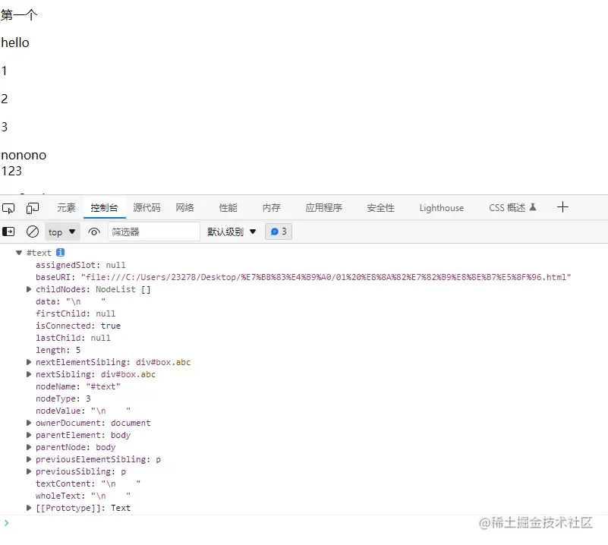Click the hello paragraph text
This screenshot has width=608, height=545.
tap(15, 43)
